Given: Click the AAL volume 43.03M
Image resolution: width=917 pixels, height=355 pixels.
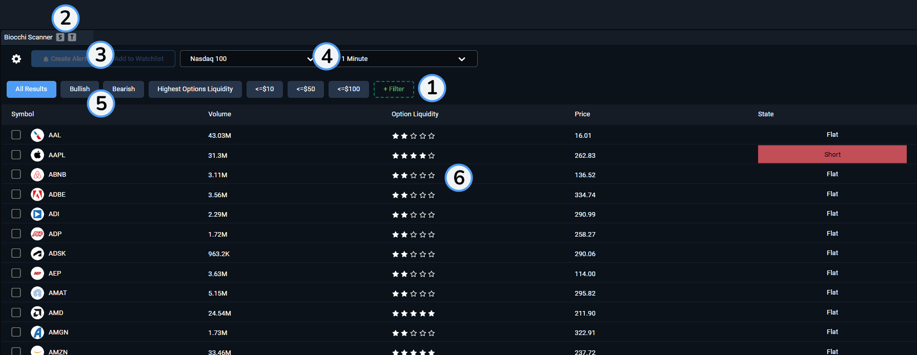Looking at the screenshot, I should tap(219, 136).
